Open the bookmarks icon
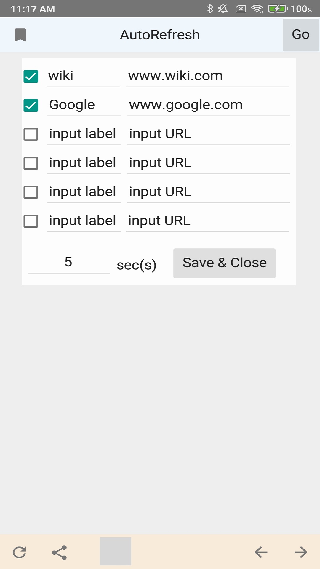The height and width of the screenshot is (569, 320). [x=20, y=35]
